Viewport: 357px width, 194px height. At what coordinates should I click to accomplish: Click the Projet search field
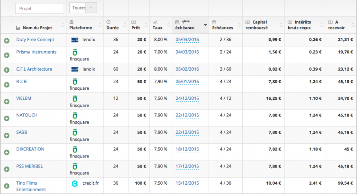(x=40, y=8)
